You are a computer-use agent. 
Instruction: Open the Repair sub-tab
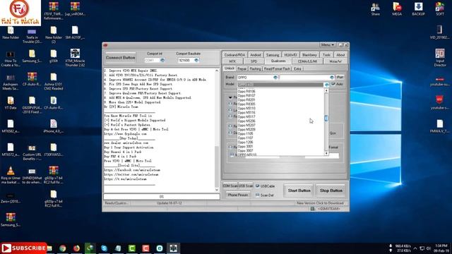click(242, 69)
